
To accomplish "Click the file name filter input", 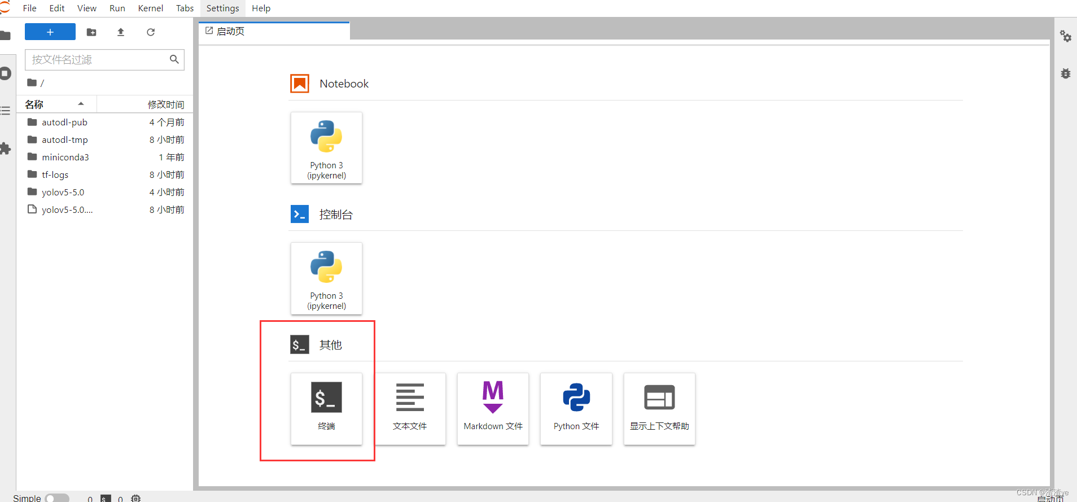I will [x=105, y=59].
